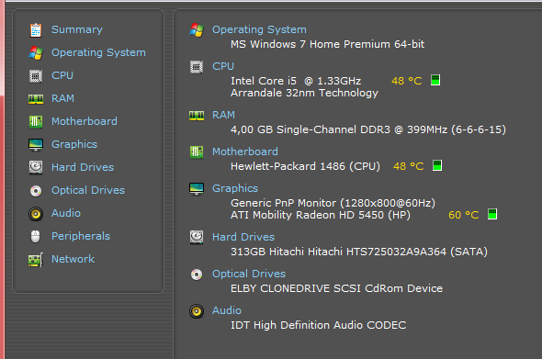Open Summary in the sidebar

coord(77,29)
